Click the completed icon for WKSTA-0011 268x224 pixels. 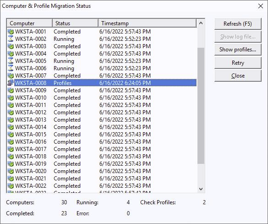(x=11, y=105)
